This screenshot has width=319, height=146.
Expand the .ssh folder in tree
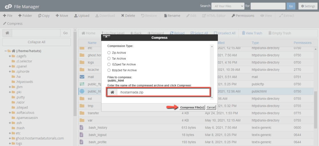(10, 123)
